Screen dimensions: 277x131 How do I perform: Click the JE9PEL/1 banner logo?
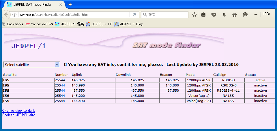[29, 46]
